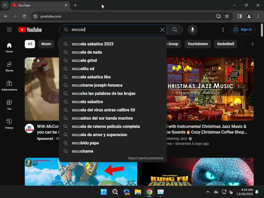Submit search with the magnifier button
The height and width of the screenshot is (198, 264).
pyautogui.click(x=175, y=30)
